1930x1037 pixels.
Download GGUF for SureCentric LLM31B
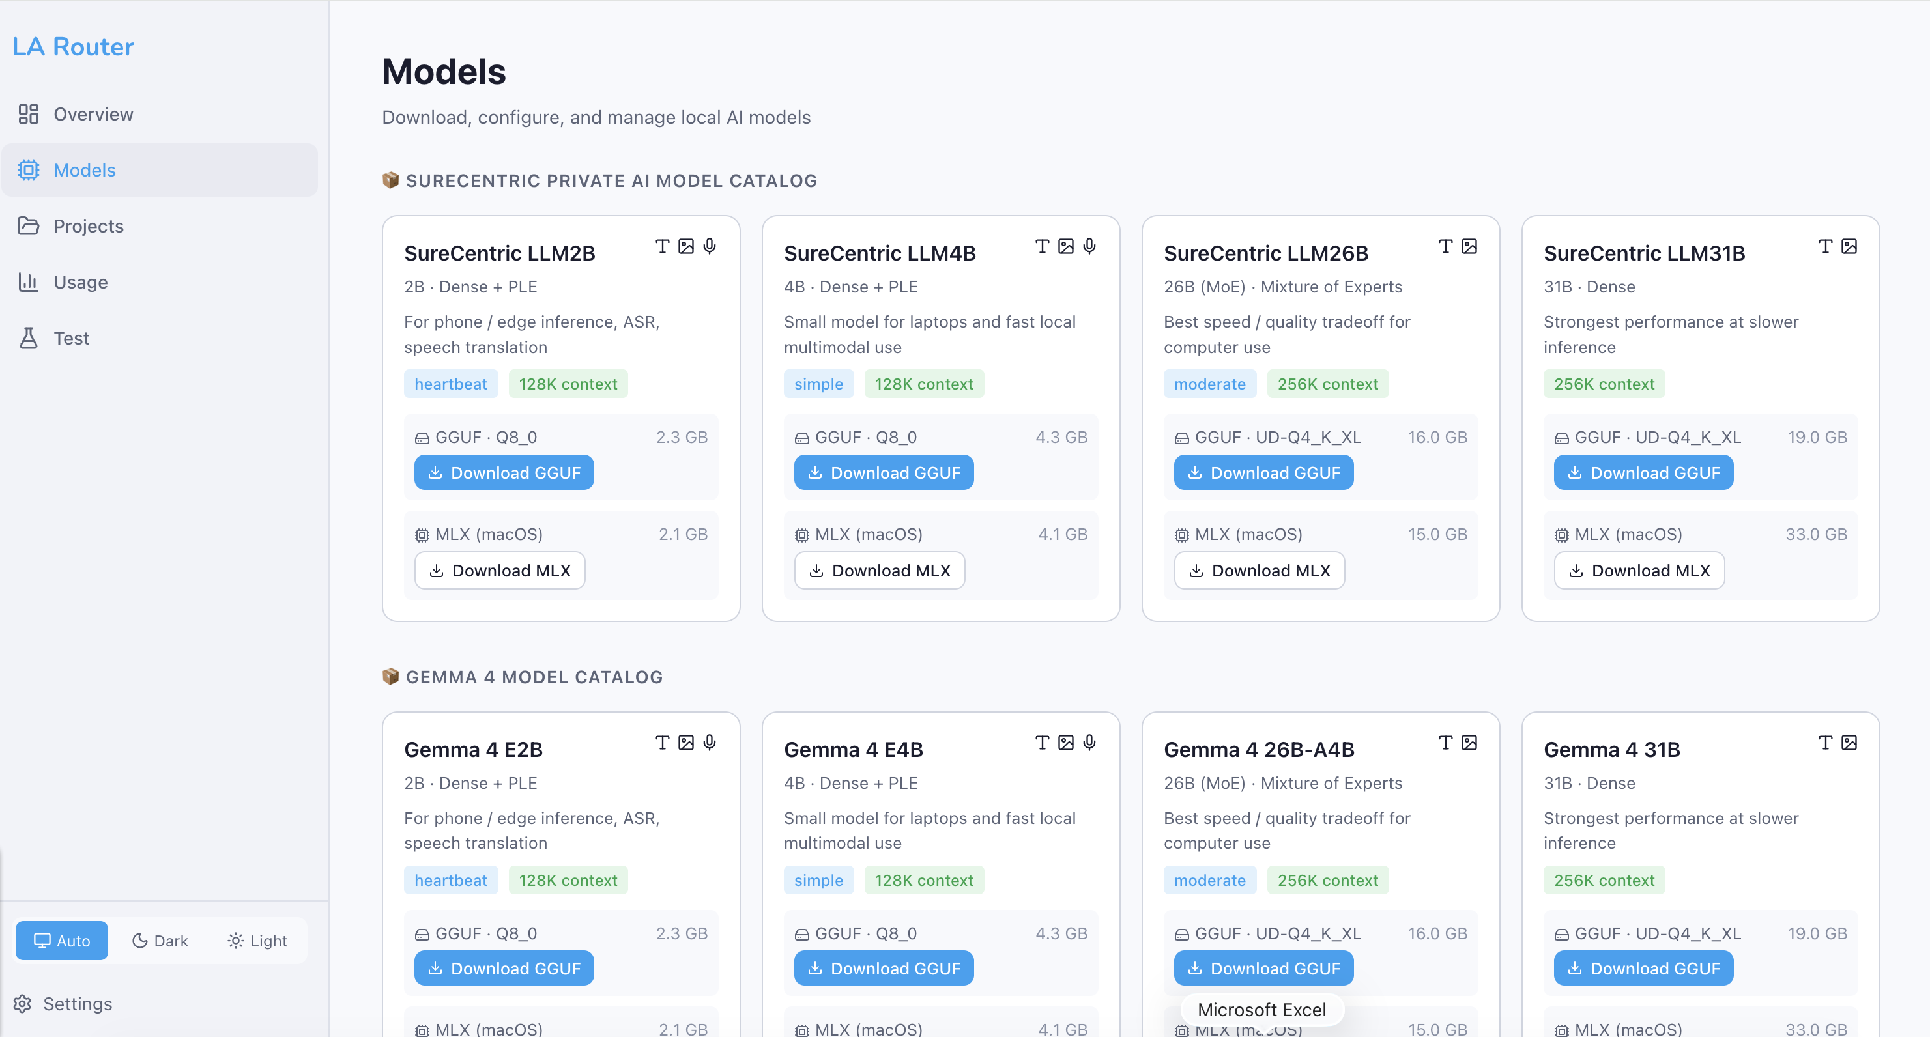pyautogui.click(x=1644, y=472)
